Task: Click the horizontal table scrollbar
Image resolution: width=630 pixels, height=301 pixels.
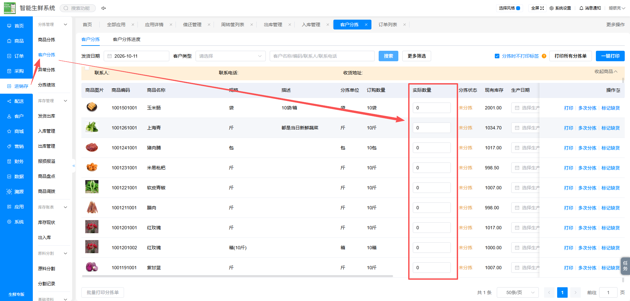Action: point(238,276)
